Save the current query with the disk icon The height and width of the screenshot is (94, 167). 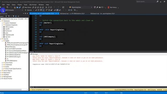pyautogui.click(x=17, y=7)
